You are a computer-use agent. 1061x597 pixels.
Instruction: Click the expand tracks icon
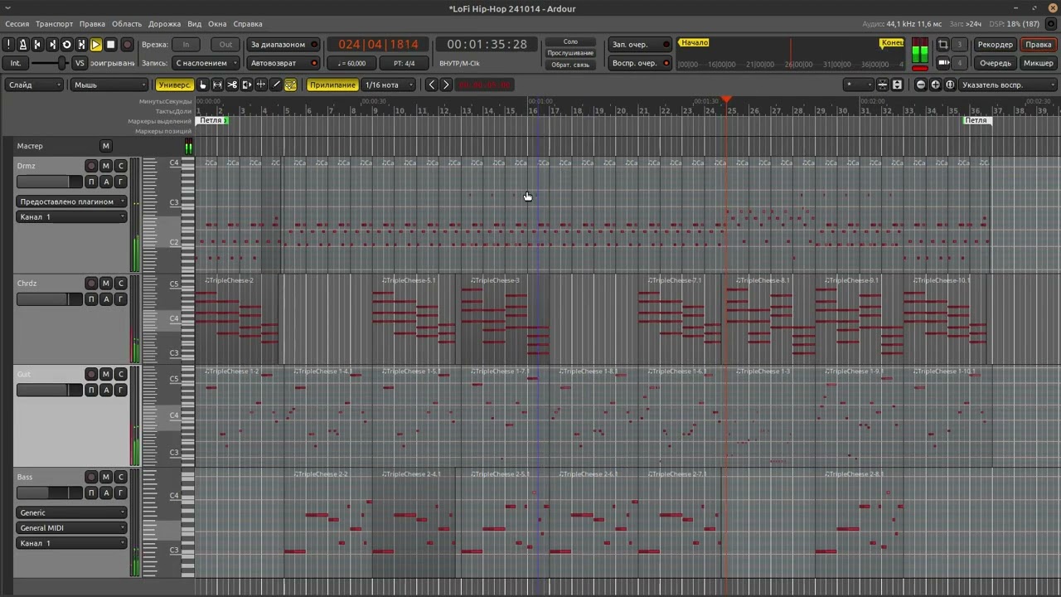point(897,85)
